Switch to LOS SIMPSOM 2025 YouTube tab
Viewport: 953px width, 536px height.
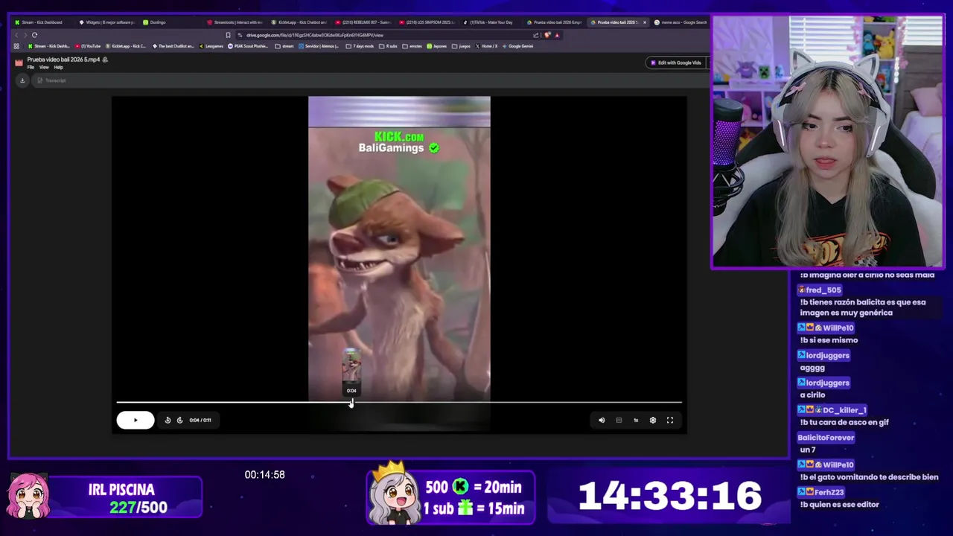click(x=427, y=22)
